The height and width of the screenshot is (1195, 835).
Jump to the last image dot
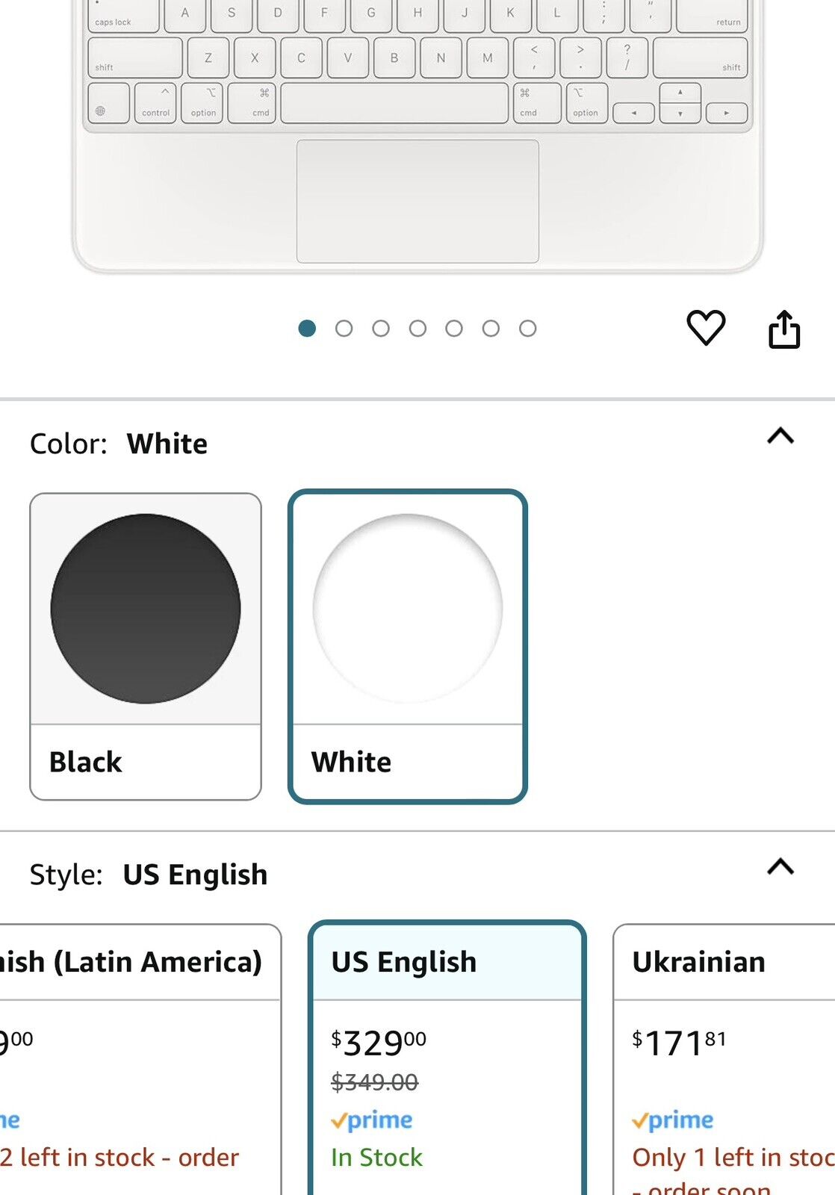pos(528,329)
